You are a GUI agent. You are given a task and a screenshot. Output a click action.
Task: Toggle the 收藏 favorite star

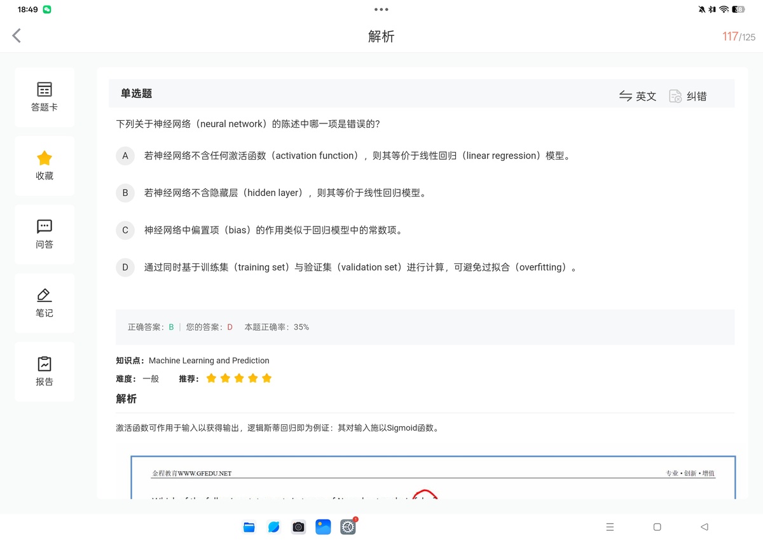click(45, 165)
